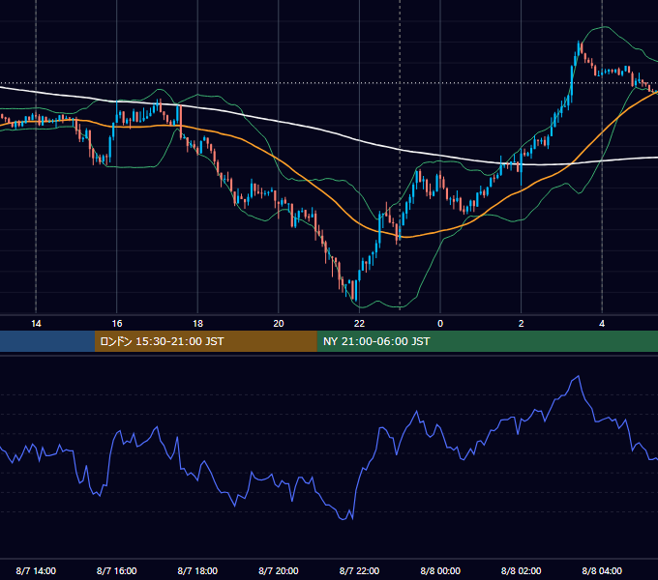Click the 8/8 04:00 label on the lower axis

coord(602,570)
